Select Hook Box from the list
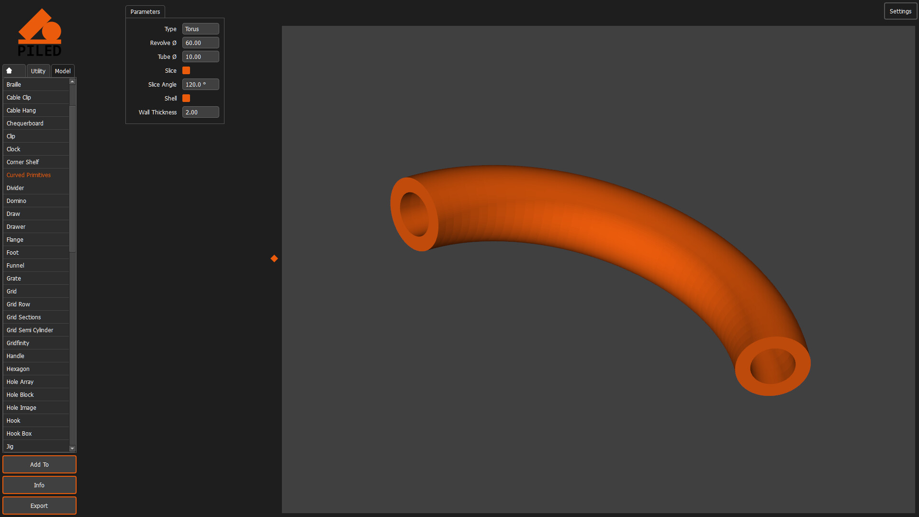The image size is (919, 517). click(36, 434)
